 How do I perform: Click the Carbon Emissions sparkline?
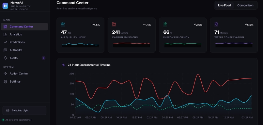click(x=131, y=45)
